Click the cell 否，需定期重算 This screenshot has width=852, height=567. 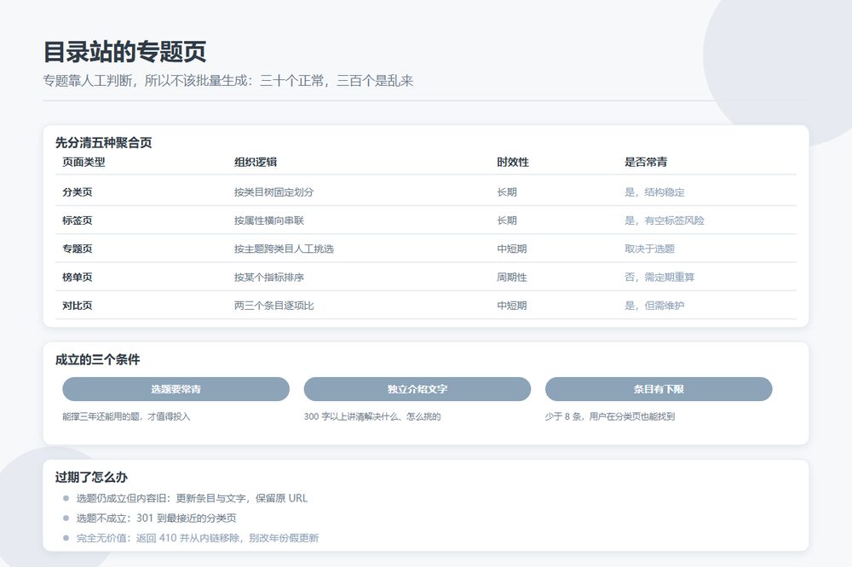coord(659,277)
